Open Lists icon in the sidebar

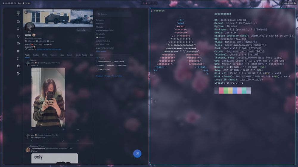18,58
